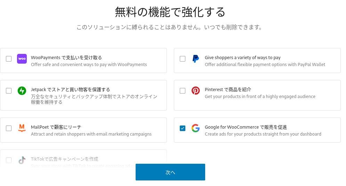Click the Pinterest red logo icon
The image size is (346, 186).
tap(196, 91)
